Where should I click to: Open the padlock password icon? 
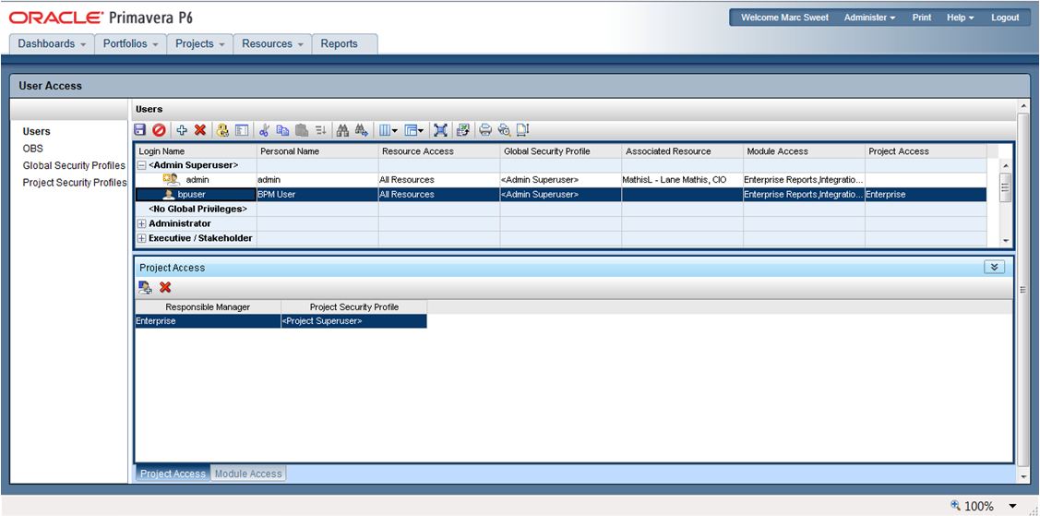tap(223, 130)
